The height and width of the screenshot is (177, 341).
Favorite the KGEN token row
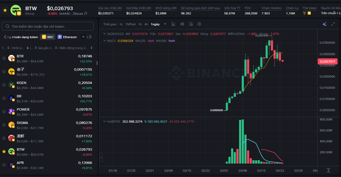[x=4, y=85]
